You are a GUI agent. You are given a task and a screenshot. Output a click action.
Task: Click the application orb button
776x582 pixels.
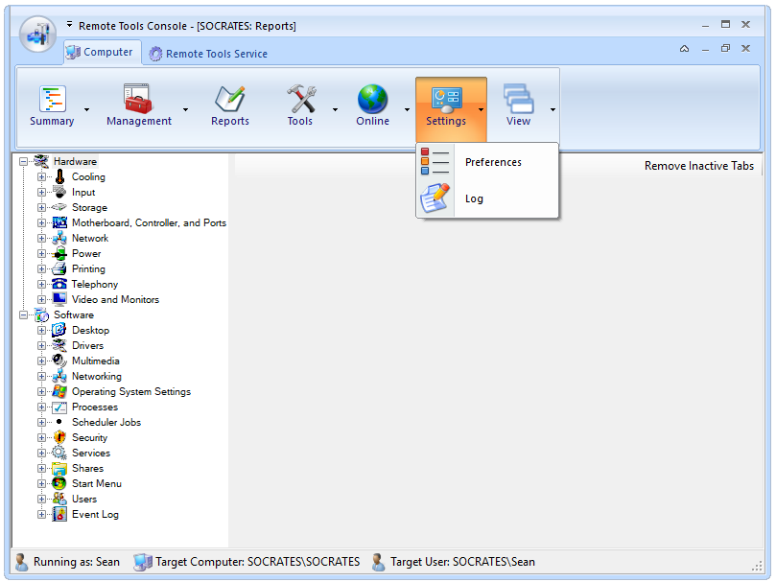[37, 35]
